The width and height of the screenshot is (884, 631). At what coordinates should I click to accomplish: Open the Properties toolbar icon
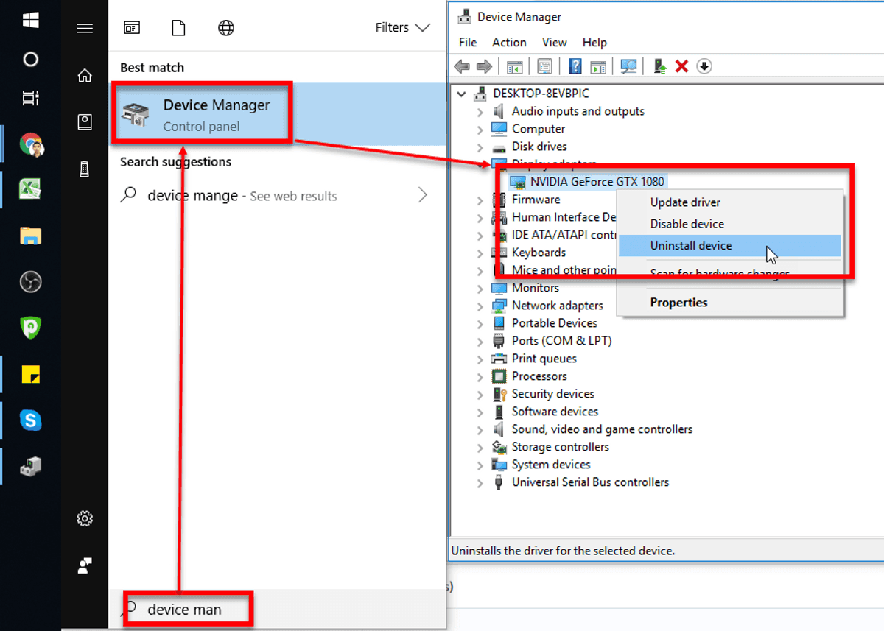point(544,66)
